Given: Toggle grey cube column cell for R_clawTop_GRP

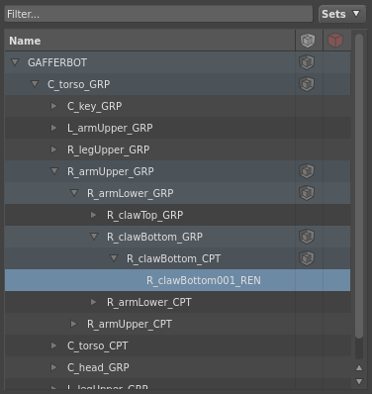Looking at the screenshot, I should tap(309, 215).
